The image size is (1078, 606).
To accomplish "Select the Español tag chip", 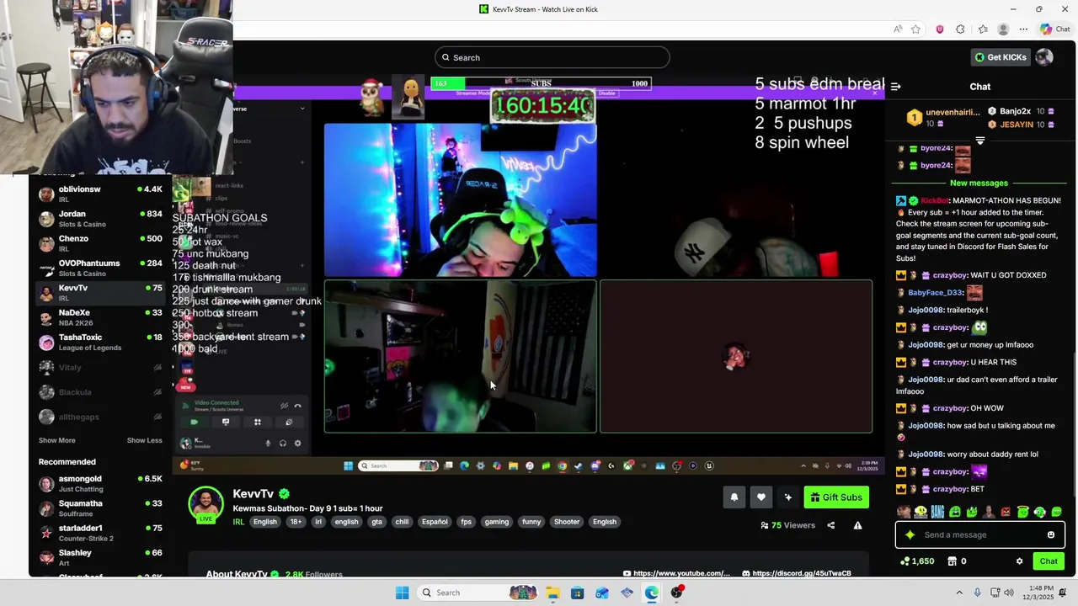I will tap(435, 522).
